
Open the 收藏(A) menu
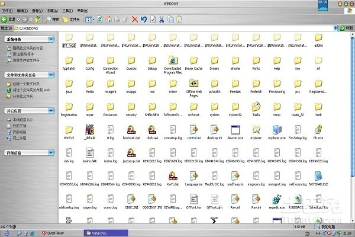click(x=52, y=11)
